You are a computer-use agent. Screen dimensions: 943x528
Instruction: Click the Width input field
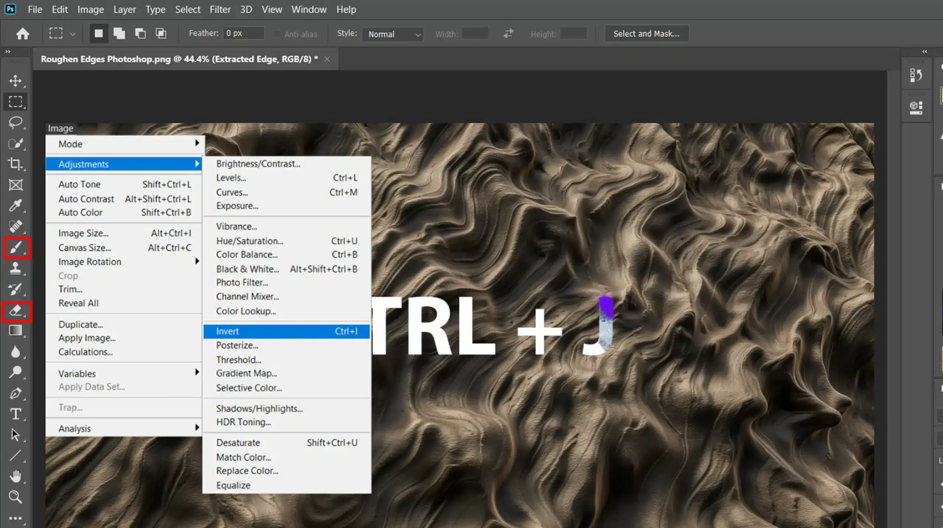coord(475,33)
